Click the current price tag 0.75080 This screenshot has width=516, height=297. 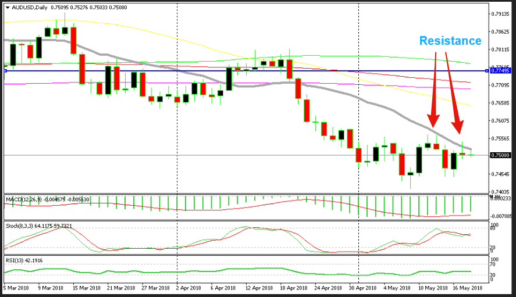click(500, 155)
